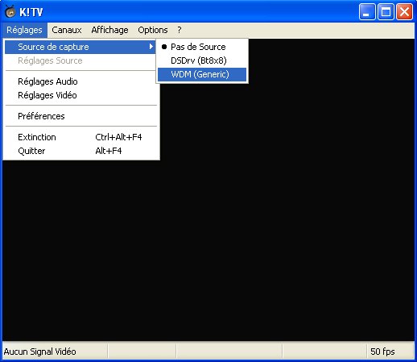The width and height of the screenshot is (417, 362).
Task: Open the Options menu
Action: pos(153,30)
